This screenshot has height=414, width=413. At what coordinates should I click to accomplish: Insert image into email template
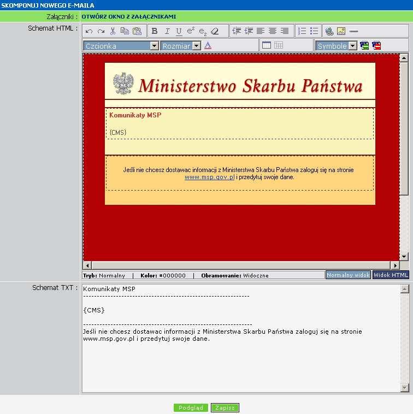click(341, 31)
